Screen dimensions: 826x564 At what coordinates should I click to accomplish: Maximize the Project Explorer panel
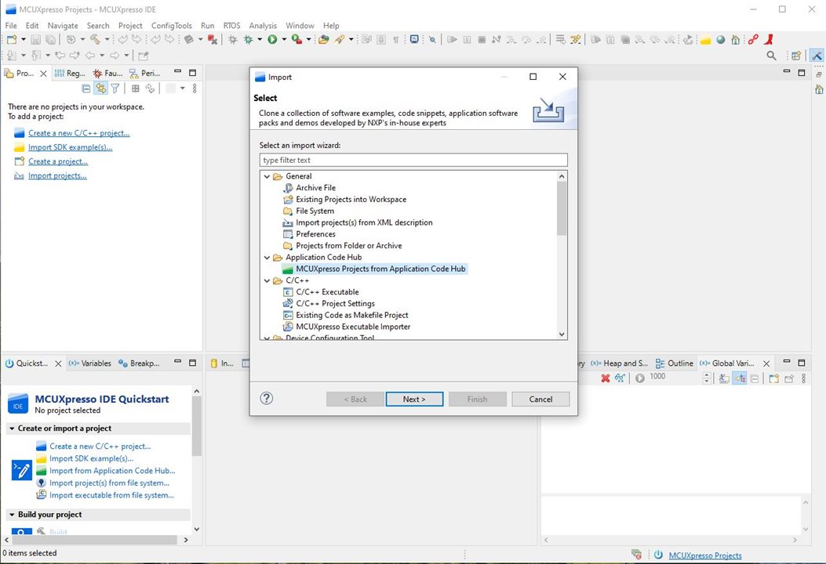tap(192, 73)
